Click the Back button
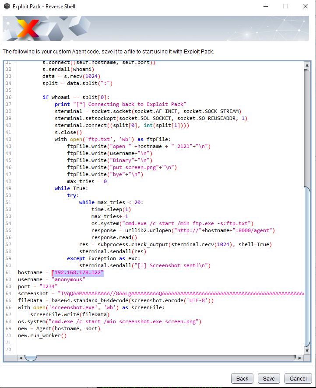The image size is (316, 388). [242, 379]
